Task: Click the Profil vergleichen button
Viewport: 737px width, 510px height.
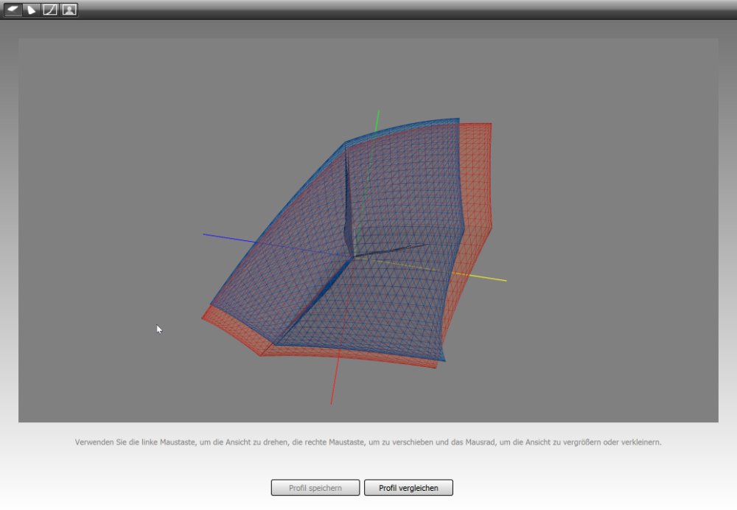Action: coord(408,488)
